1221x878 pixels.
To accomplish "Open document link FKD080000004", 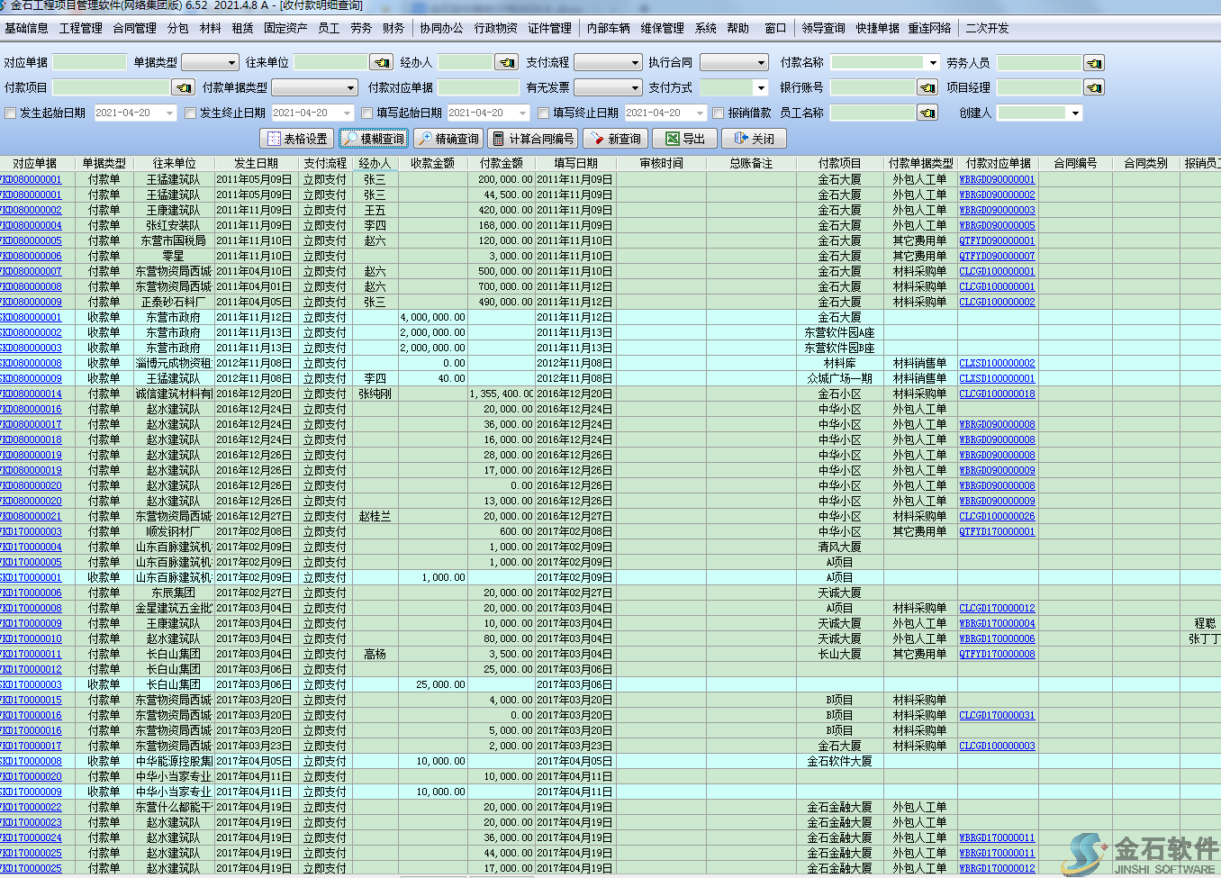I will click(x=31, y=225).
